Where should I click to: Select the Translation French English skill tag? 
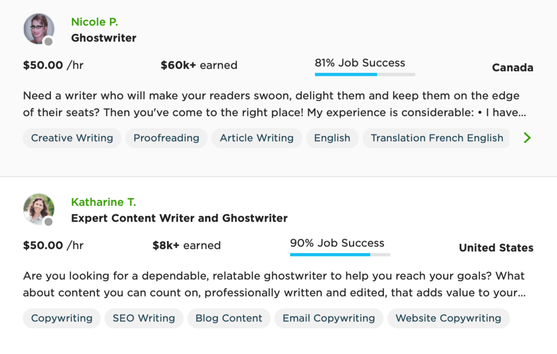click(x=436, y=137)
